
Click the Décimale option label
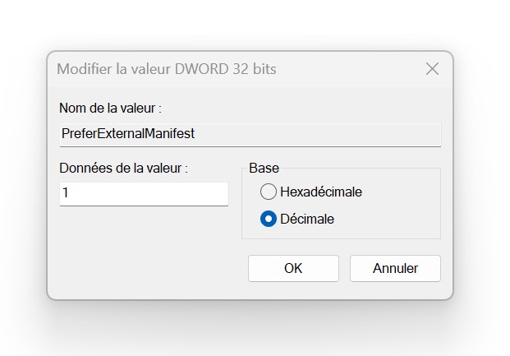pyautogui.click(x=306, y=220)
